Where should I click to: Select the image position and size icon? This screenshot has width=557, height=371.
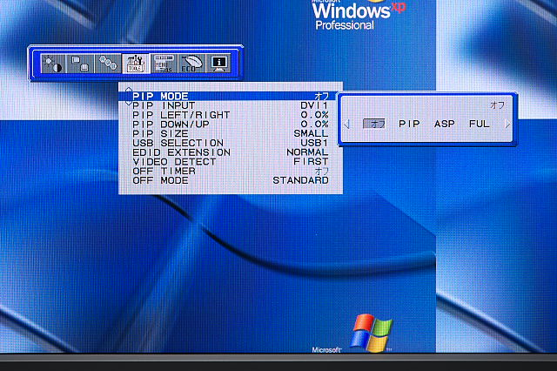tap(79, 64)
